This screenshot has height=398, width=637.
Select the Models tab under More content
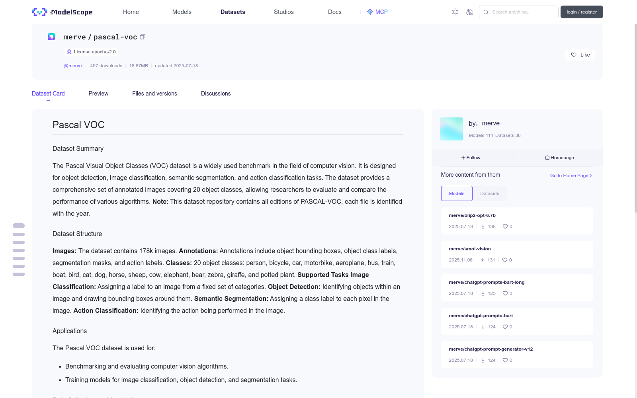click(457, 193)
